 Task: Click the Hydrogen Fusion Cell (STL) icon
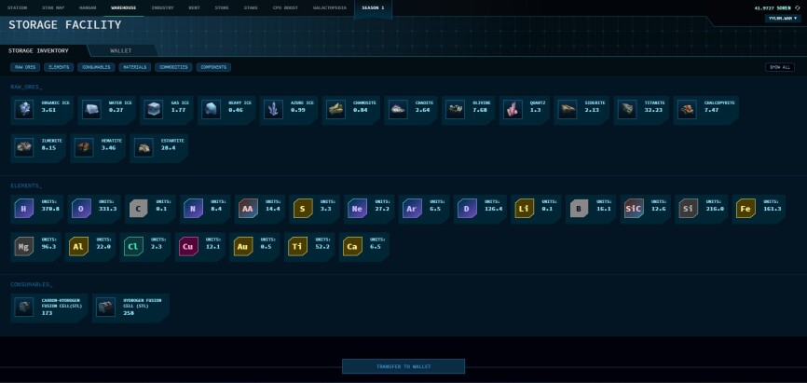105,308
